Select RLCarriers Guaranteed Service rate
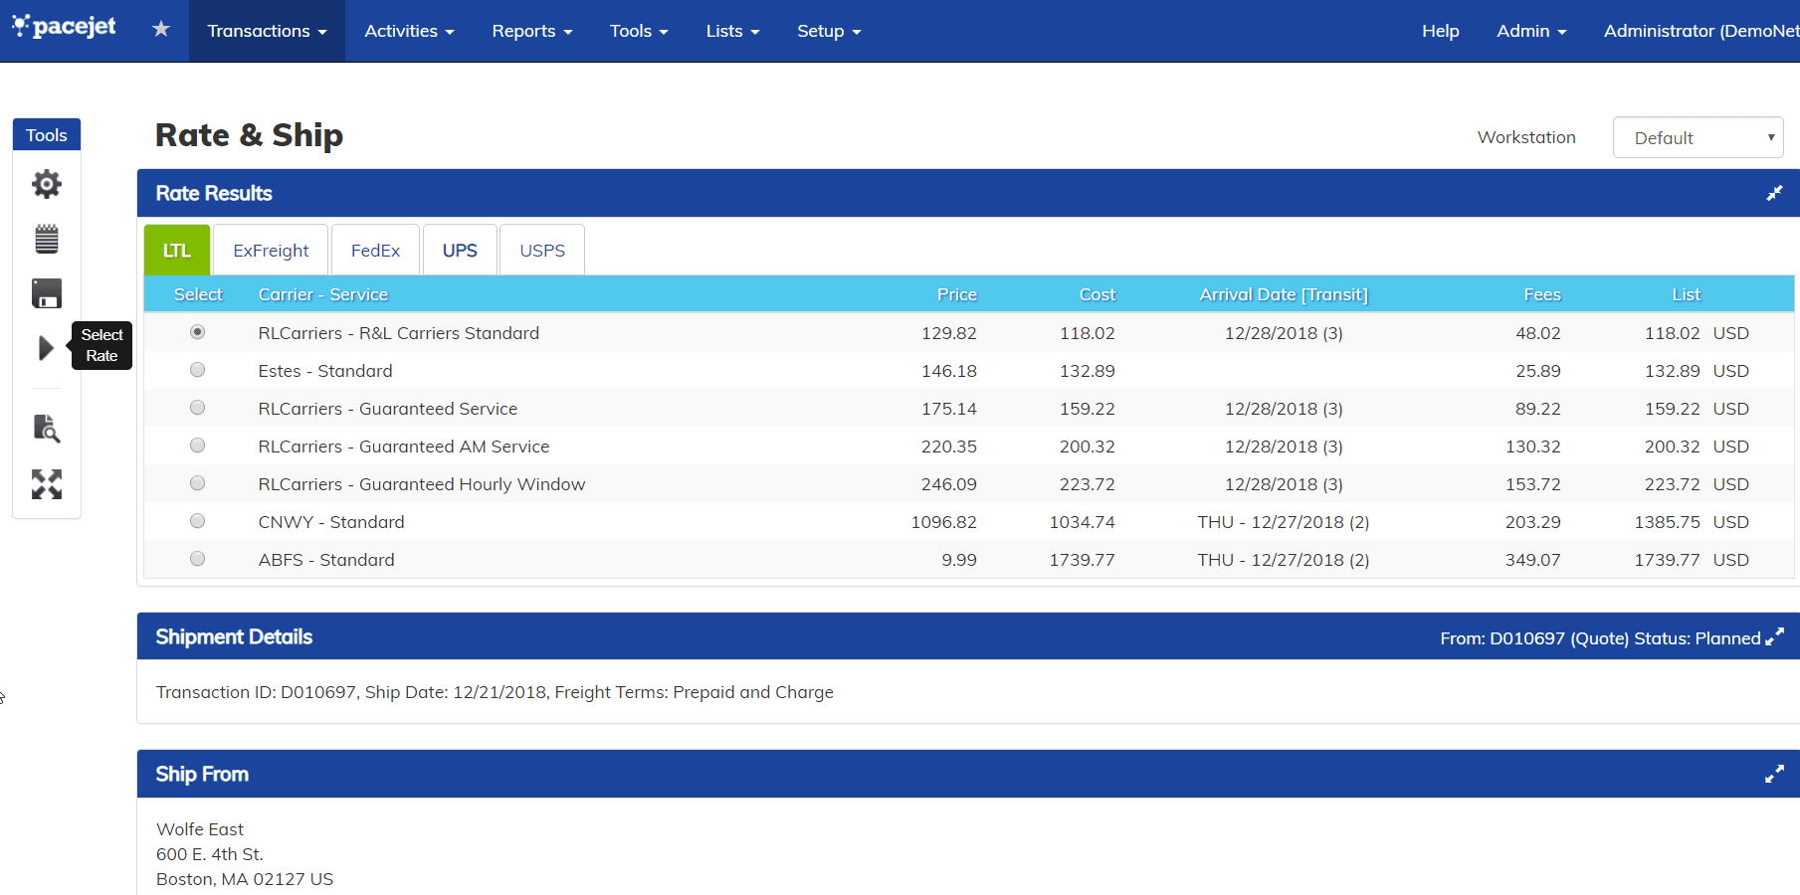Viewport: 1800px width, 895px height. point(198,408)
